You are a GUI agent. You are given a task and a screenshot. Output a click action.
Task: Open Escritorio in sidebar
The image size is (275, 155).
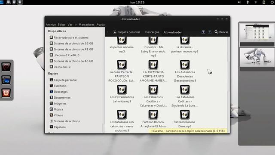[x=58, y=86]
